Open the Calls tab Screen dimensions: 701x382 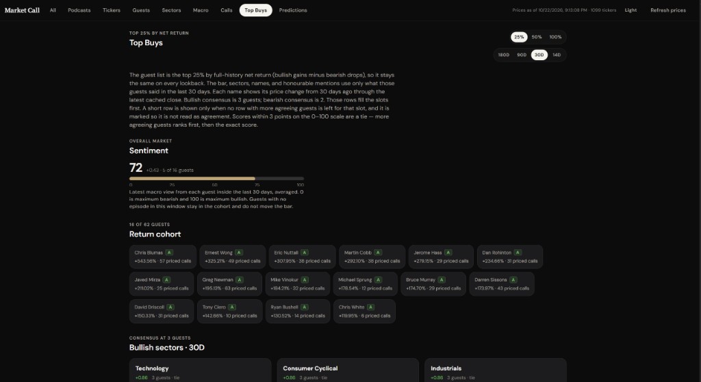[x=226, y=10]
